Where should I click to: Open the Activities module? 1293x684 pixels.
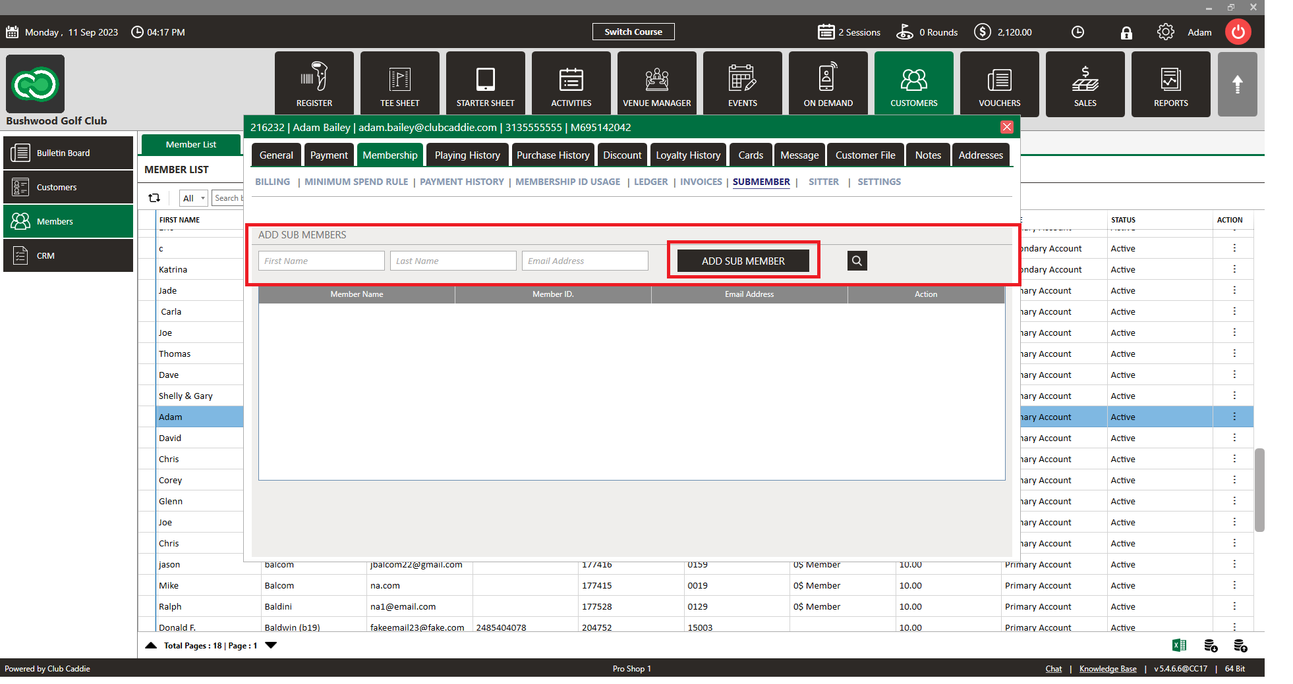(571, 84)
